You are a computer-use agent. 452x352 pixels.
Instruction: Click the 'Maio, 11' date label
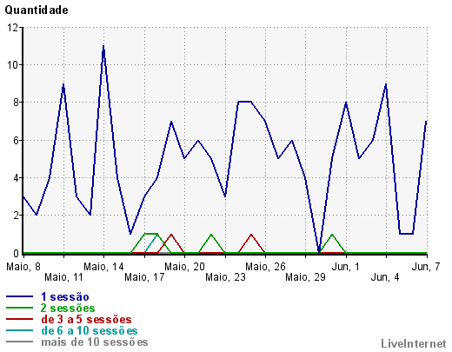(x=63, y=277)
